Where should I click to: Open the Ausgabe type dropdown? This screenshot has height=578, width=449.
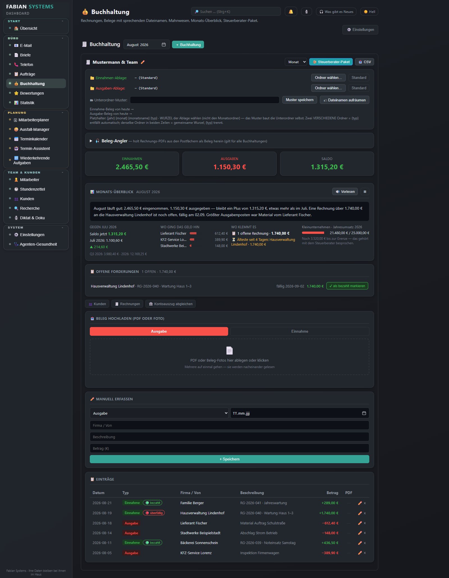click(x=159, y=413)
